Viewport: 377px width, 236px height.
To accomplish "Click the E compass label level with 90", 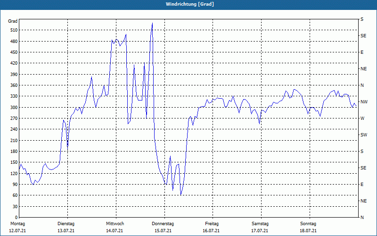I will point(362,185).
